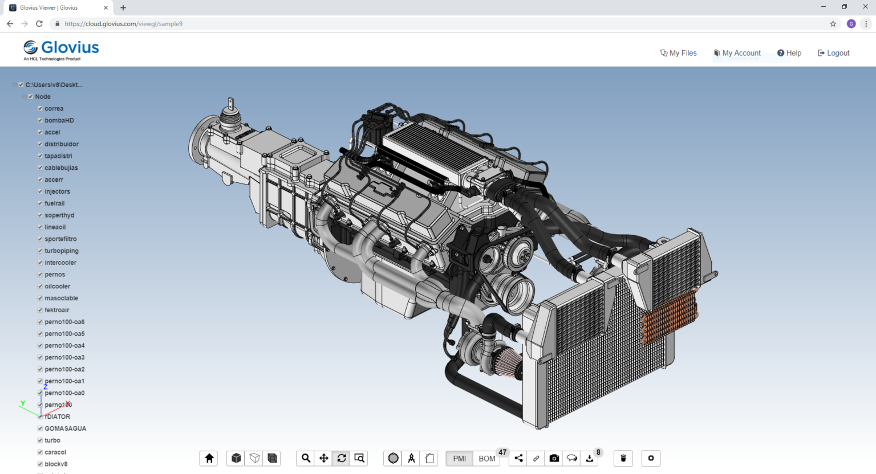Select the pan move tool

[324, 458]
